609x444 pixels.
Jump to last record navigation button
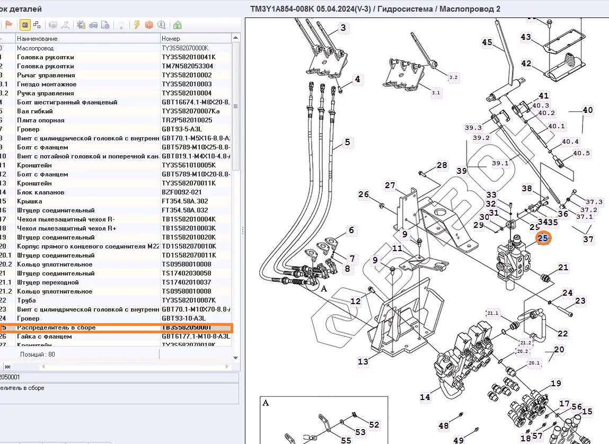point(8,367)
